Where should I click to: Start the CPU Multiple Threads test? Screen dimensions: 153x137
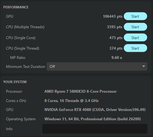pos(135,27)
